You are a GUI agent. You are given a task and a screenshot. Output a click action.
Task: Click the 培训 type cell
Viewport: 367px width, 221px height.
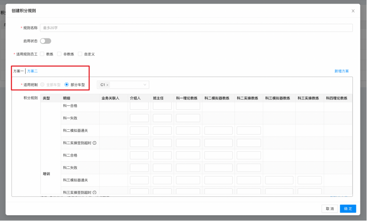pos(46,174)
